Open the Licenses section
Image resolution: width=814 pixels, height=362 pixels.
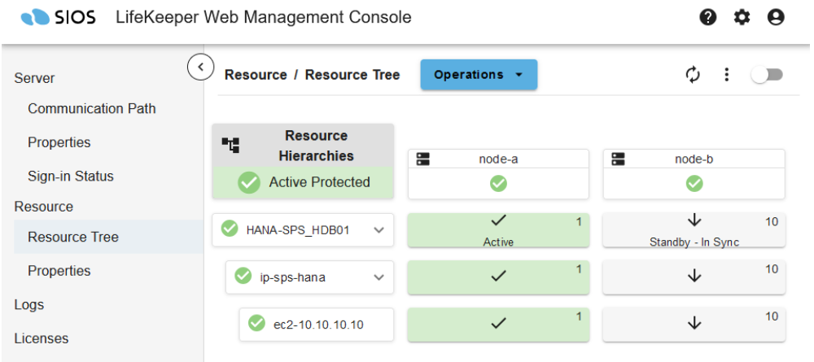[42, 338]
